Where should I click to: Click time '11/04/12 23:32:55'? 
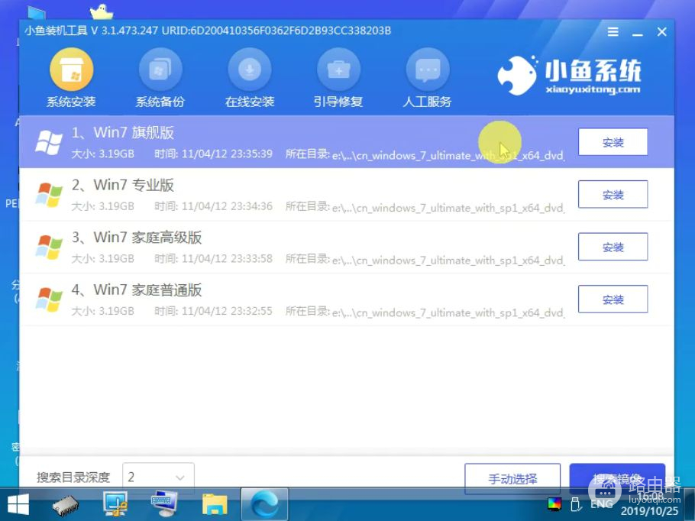tap(227, 311)
